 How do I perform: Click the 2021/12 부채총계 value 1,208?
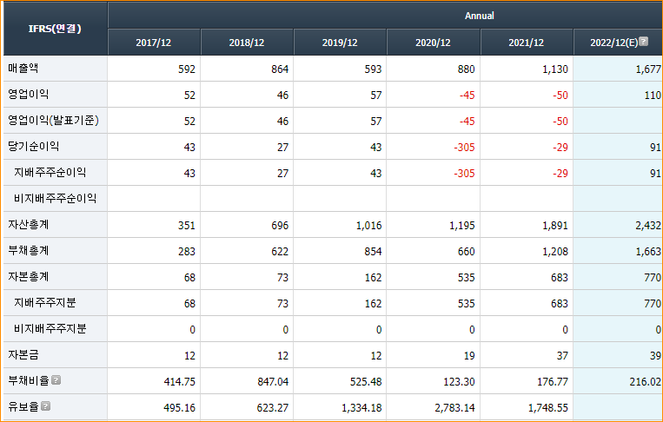pyautogui.click(x=555, y=252)
